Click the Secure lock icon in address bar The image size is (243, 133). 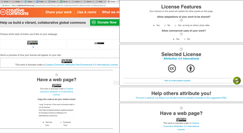(x=3, y=5)
